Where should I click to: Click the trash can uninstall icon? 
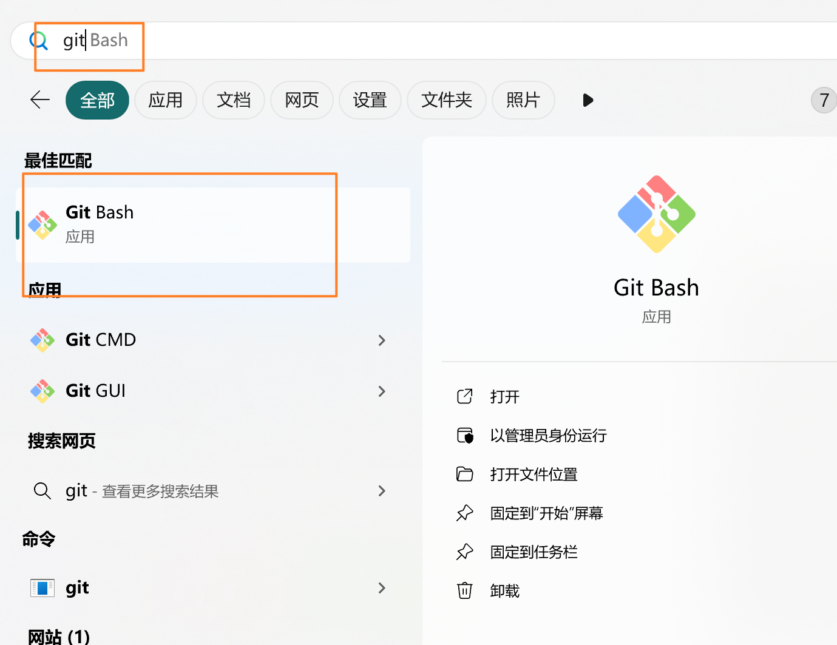coord(465,590)
